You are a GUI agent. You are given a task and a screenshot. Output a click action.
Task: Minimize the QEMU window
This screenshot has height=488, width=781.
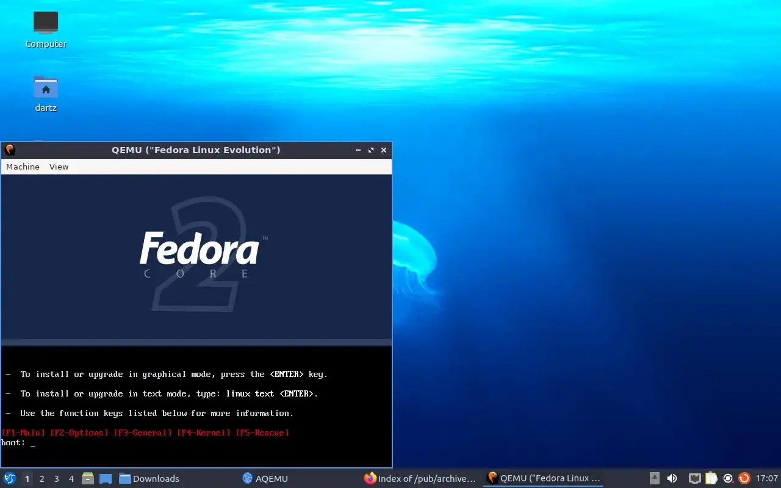pyautogui.click(x=358, y=150)
